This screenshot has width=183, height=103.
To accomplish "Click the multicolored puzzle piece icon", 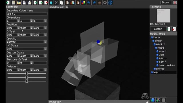I will point(83,3).
